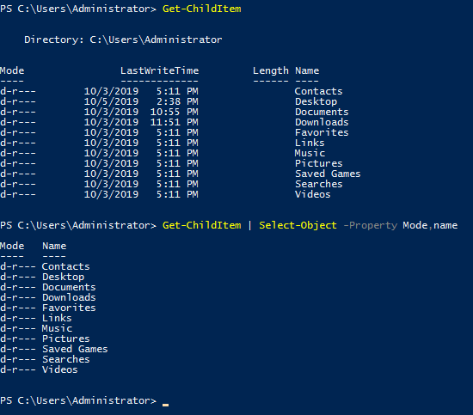Screen dimensions: 473x415
Task: Click Get-ChildItem in the piped command
Action: (201, 225)
